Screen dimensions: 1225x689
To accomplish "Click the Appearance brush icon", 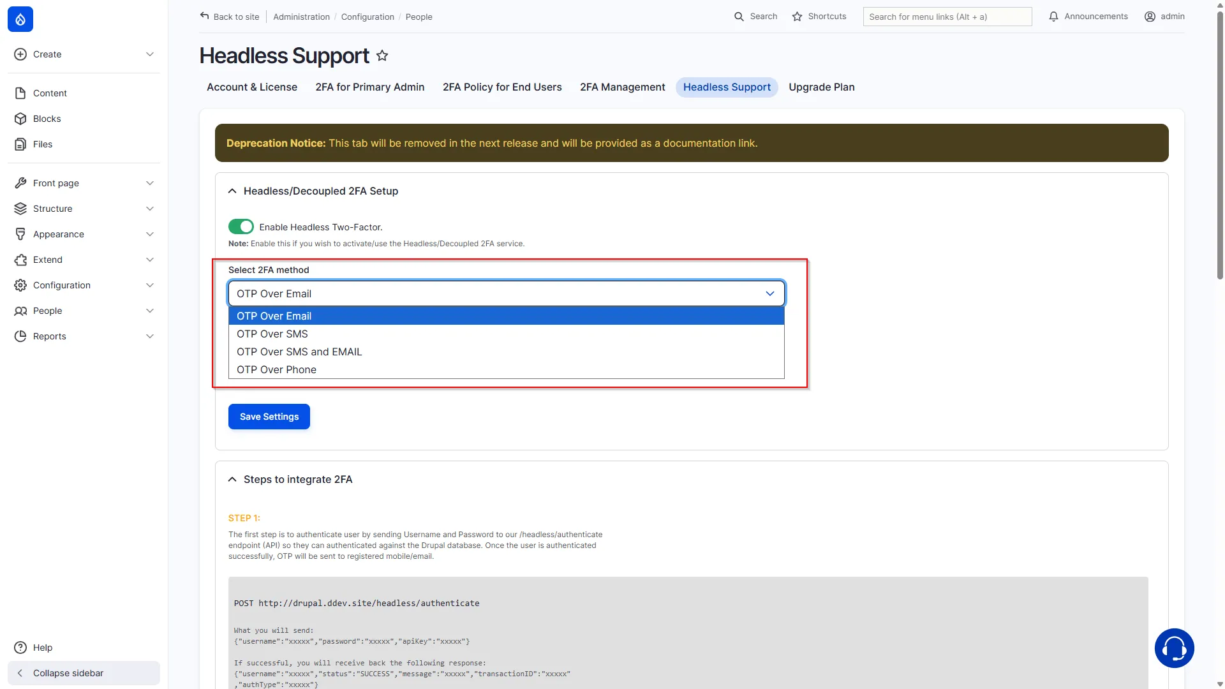I will (x=20, y=234).
